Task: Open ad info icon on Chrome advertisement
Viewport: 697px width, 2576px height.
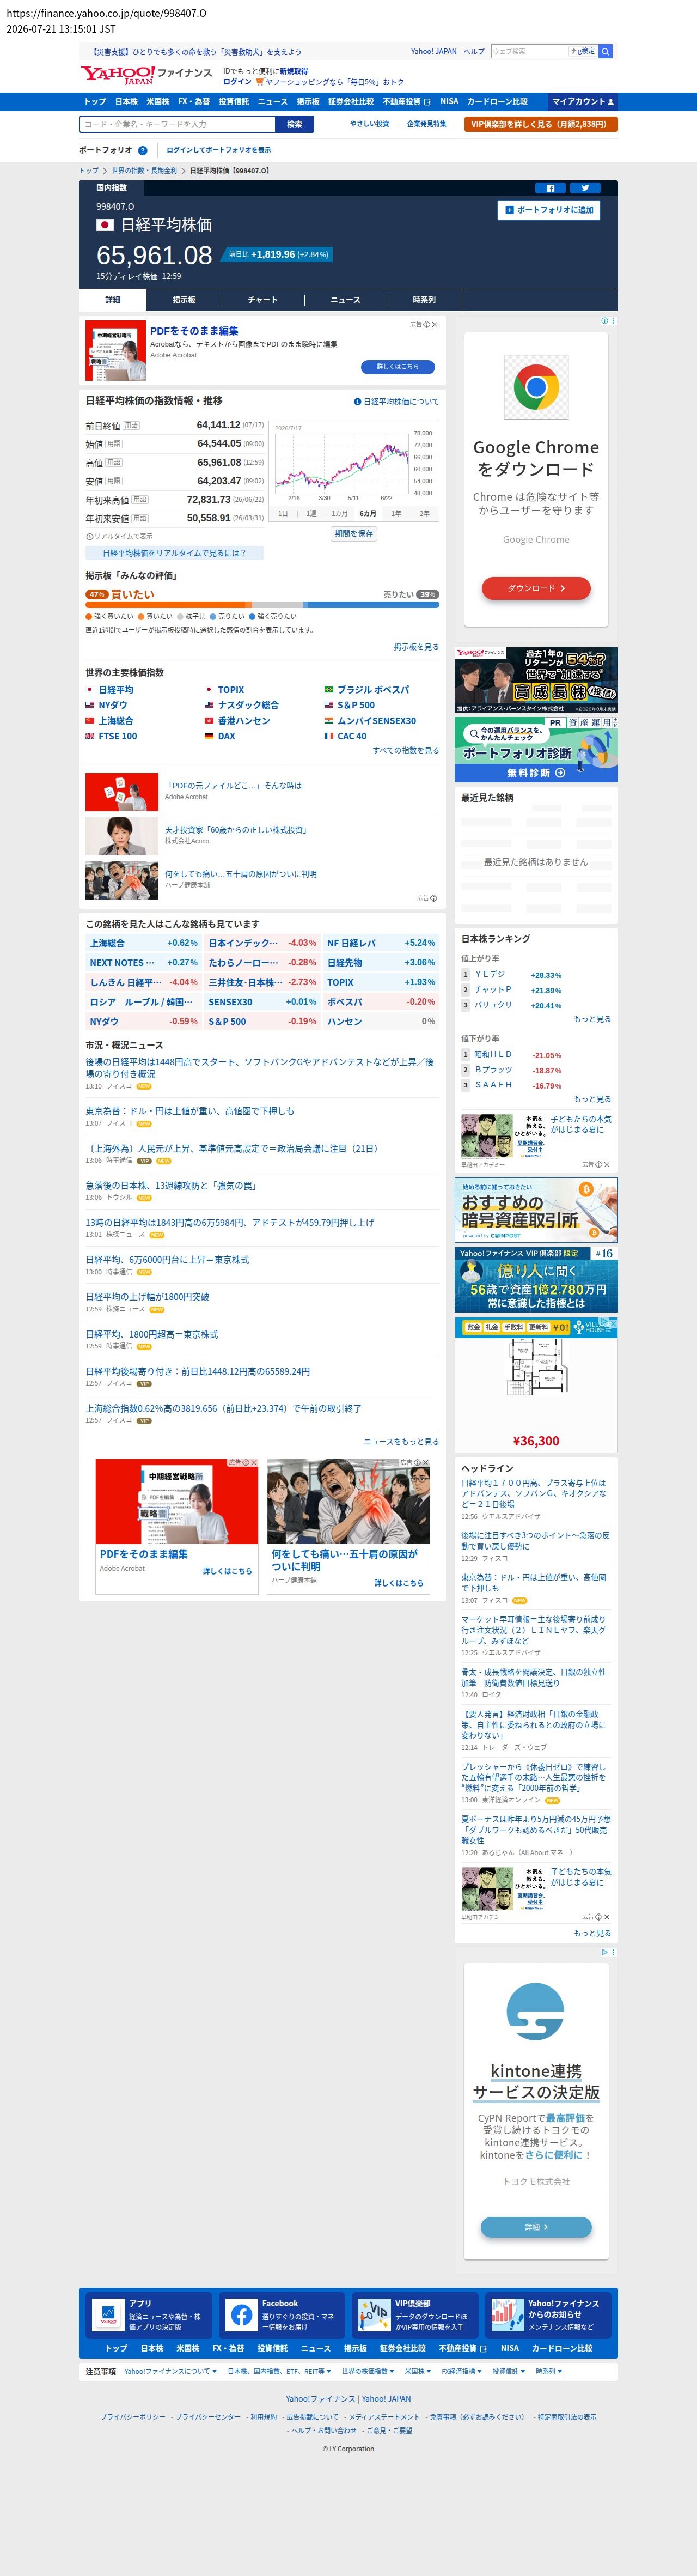Action: click(604, 321)
